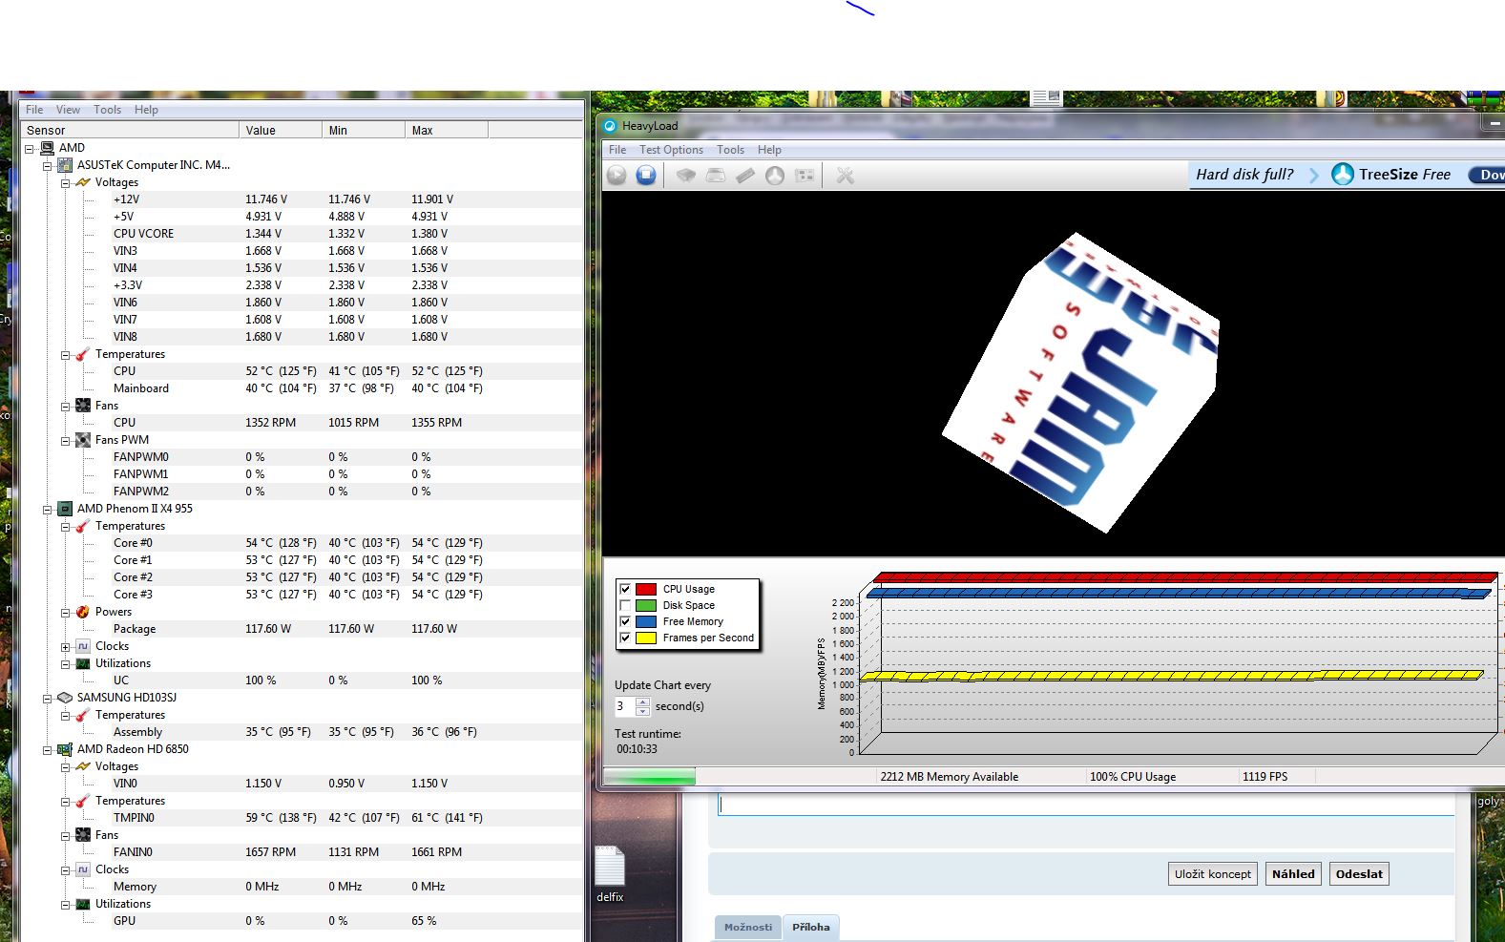Click the Fans PWM fan icon
The width and height of the screenshot is (1505, 942).
83,440
